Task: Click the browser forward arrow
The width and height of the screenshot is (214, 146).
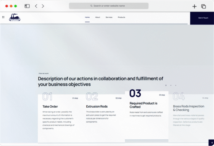Action: coord(43,6)
